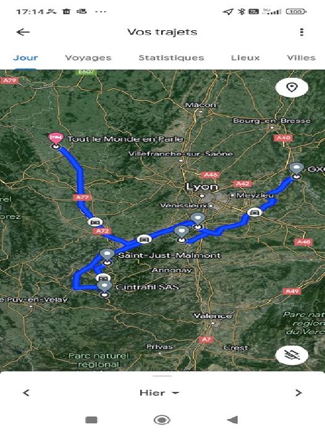Go to previous day with left chevron
This screenshot has height=432, width=325.
tap(26, 393)
